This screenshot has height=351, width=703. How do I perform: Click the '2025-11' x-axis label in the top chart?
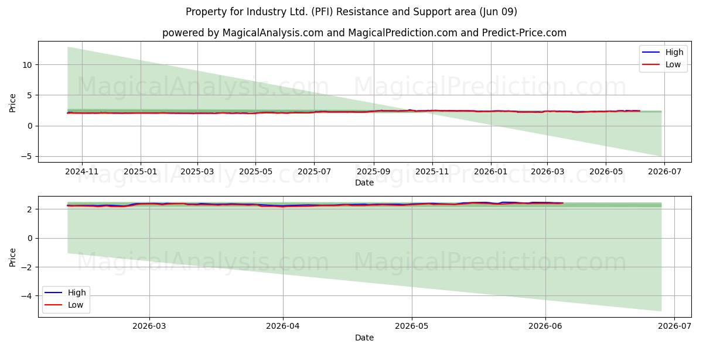(432, 172)
